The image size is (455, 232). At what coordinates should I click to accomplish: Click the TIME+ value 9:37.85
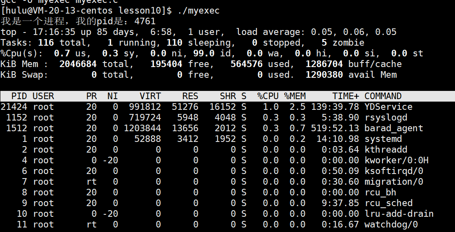pos(340,203)
